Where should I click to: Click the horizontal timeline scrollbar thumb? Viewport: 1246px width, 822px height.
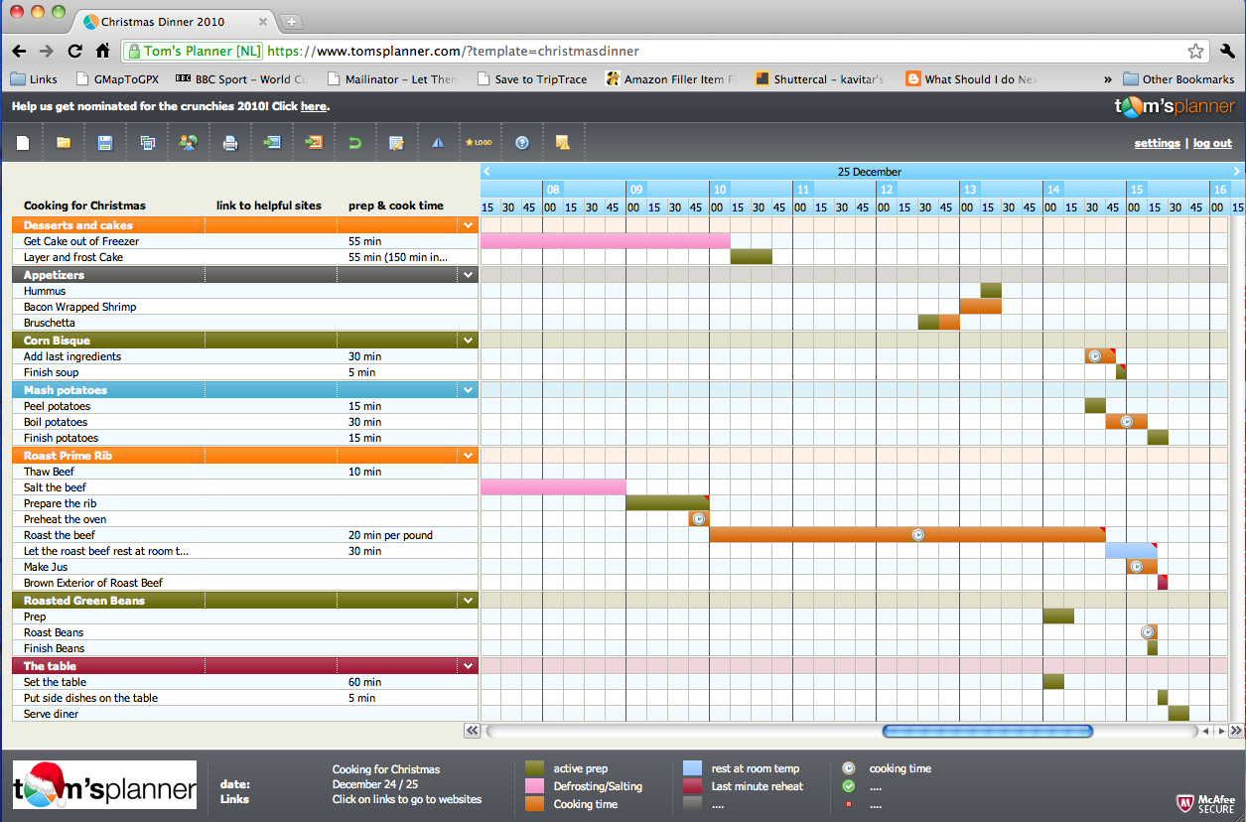tap(988, 731)
